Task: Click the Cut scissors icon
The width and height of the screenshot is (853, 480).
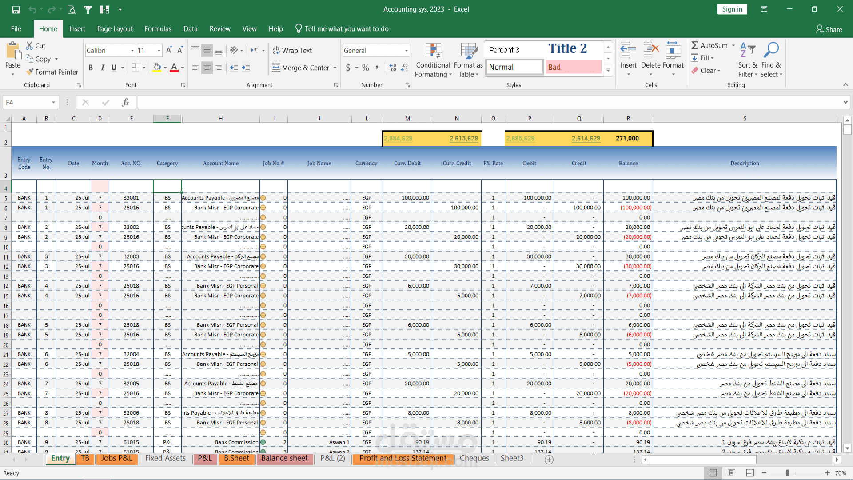Action: pos(29,46)
